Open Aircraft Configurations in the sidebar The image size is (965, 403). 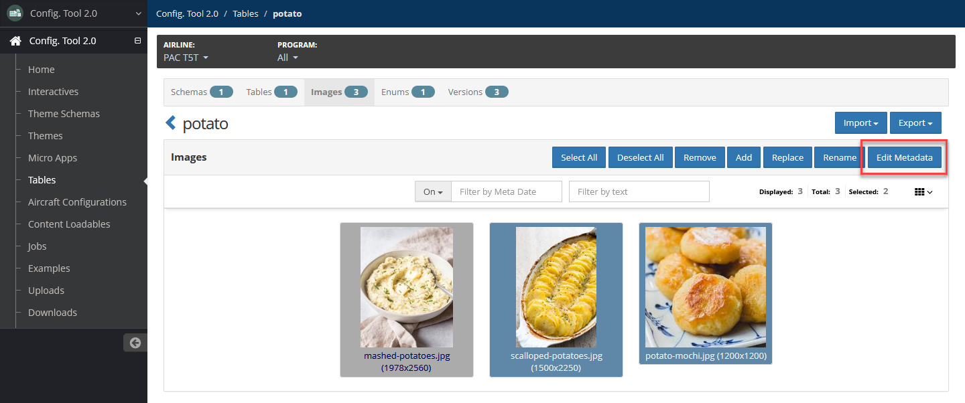coord(77,202)
